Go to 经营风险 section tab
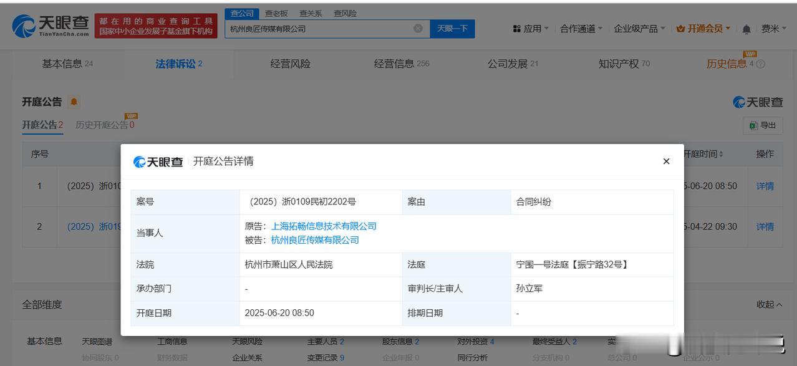 (290, 64)
